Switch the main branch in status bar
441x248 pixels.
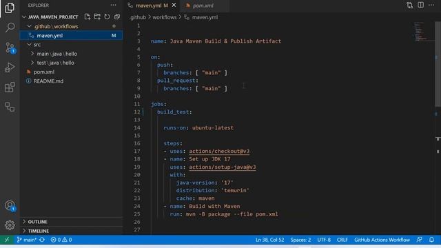point(27,240)
